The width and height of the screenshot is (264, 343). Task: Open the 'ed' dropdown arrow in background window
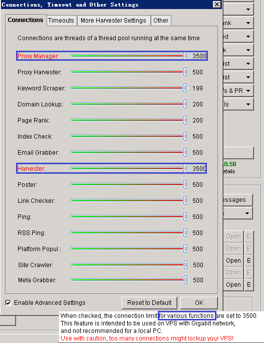[x=248, y=37]
